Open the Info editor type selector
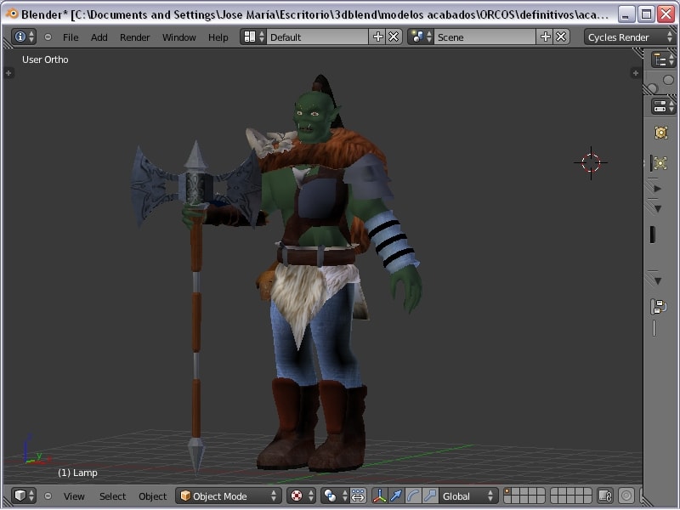Screen dimensions: 680x510 point(24,37)
